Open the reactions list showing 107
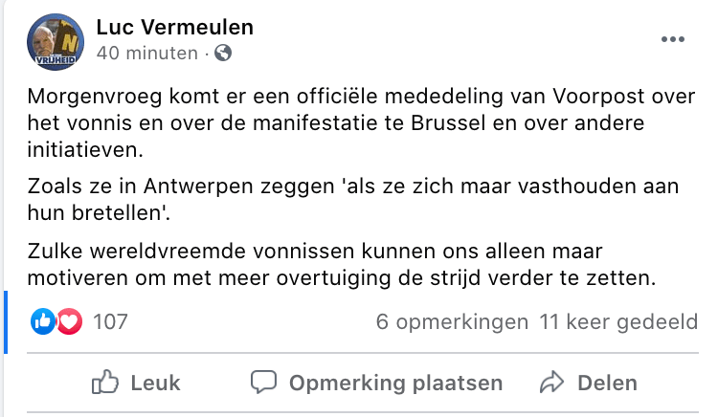 click(x=110, y=322)
